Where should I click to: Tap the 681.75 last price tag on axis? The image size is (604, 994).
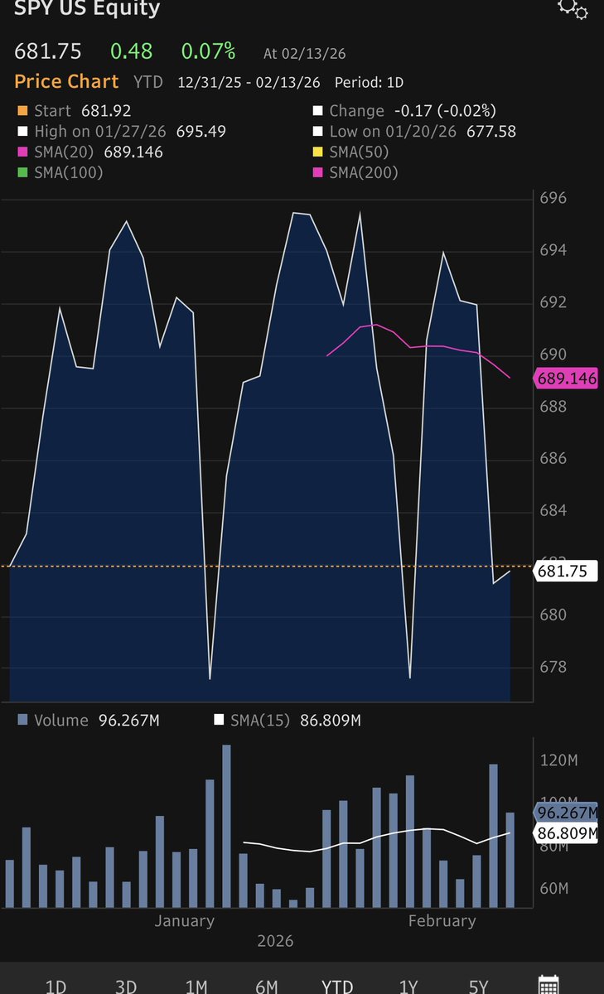[568, 571]
